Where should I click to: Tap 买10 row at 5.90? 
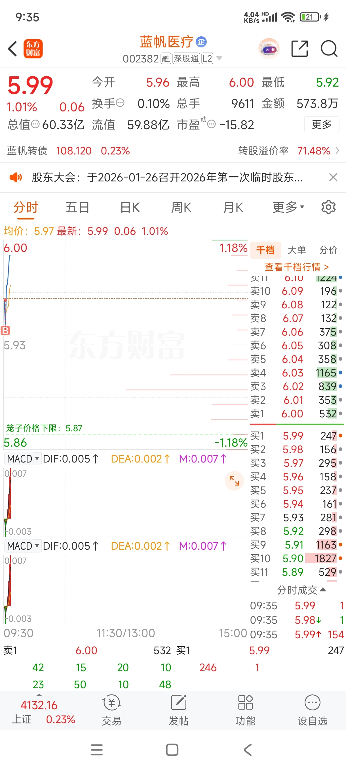(296, 558)
